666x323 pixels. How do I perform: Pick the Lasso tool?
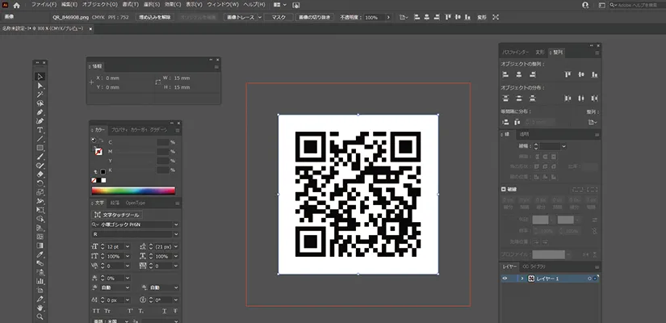pos(40,103)
